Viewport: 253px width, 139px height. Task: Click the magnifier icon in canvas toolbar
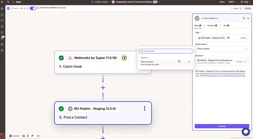pos(38,136)
